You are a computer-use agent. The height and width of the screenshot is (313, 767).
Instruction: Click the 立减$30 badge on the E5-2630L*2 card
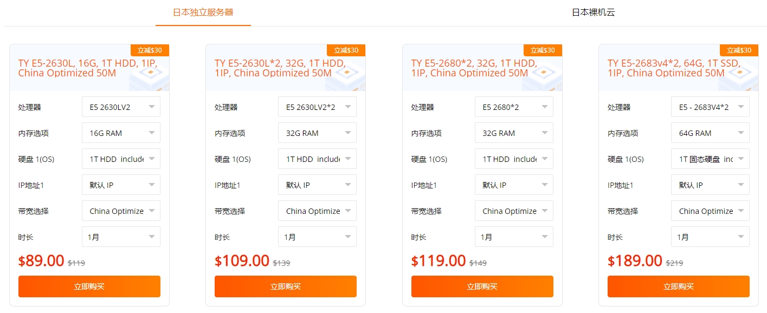click(x=346, y=50)
